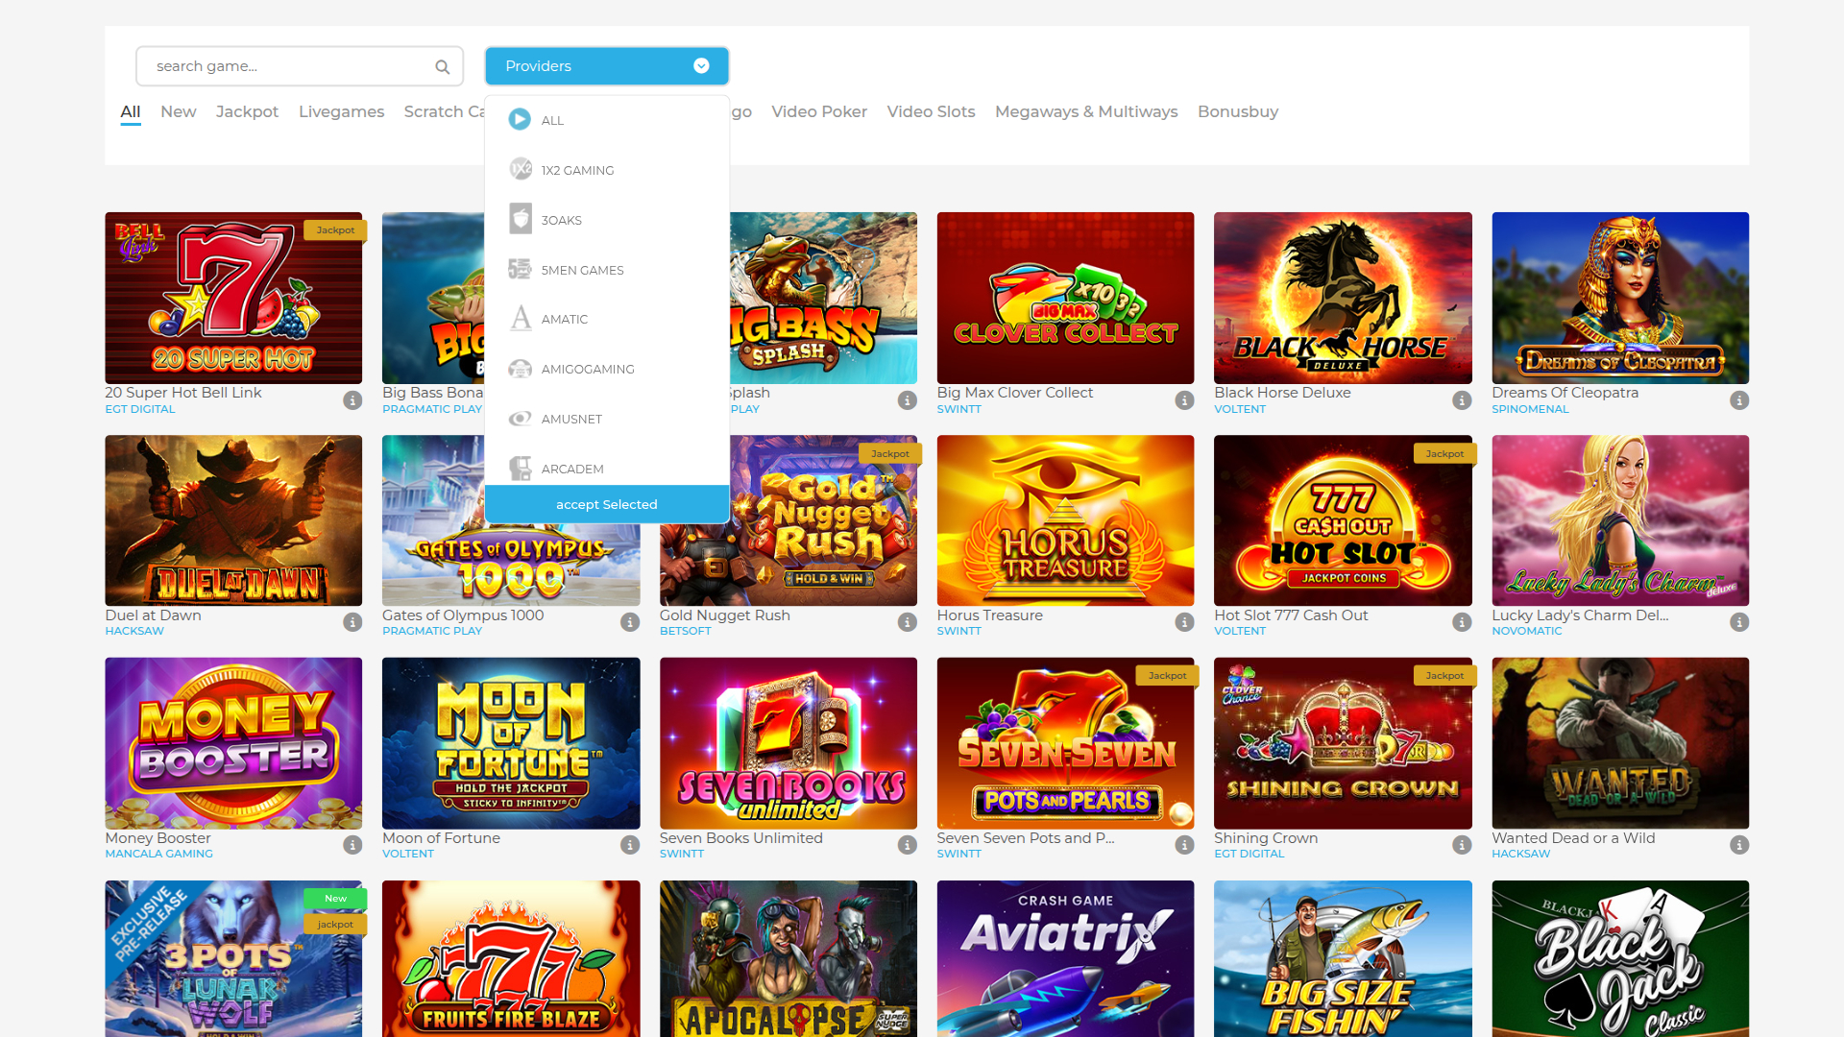Select the 1X2 GAMING provider logo
Screen dimensions: 1844x1037
[520, 169]
